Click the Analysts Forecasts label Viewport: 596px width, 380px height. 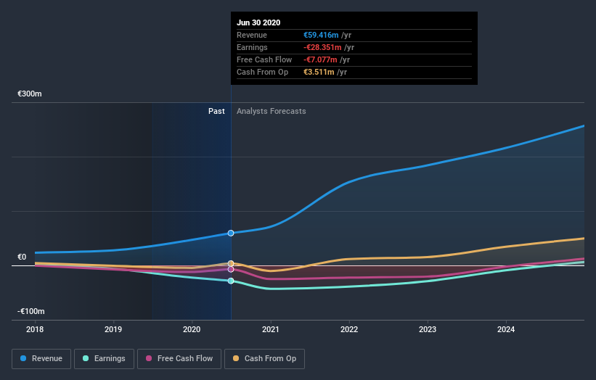[271, 111]
